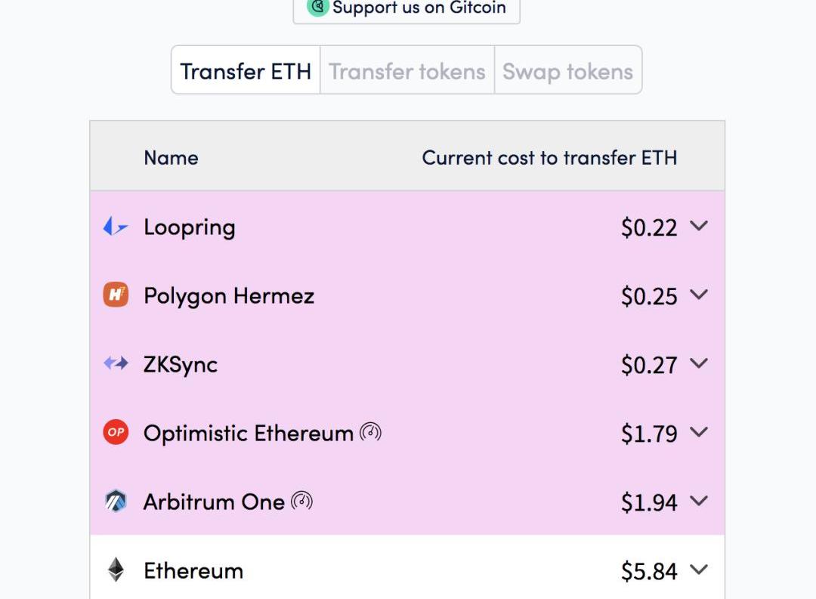Click the Loopring logo icon
The image size is (816, 599).
[x=116, y=227]
